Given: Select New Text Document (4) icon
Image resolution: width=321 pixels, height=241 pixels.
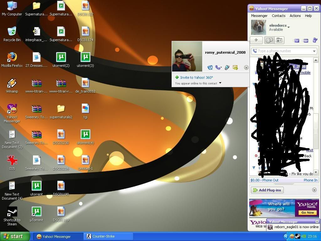Looking at the screenshot, I should (12, 190).
